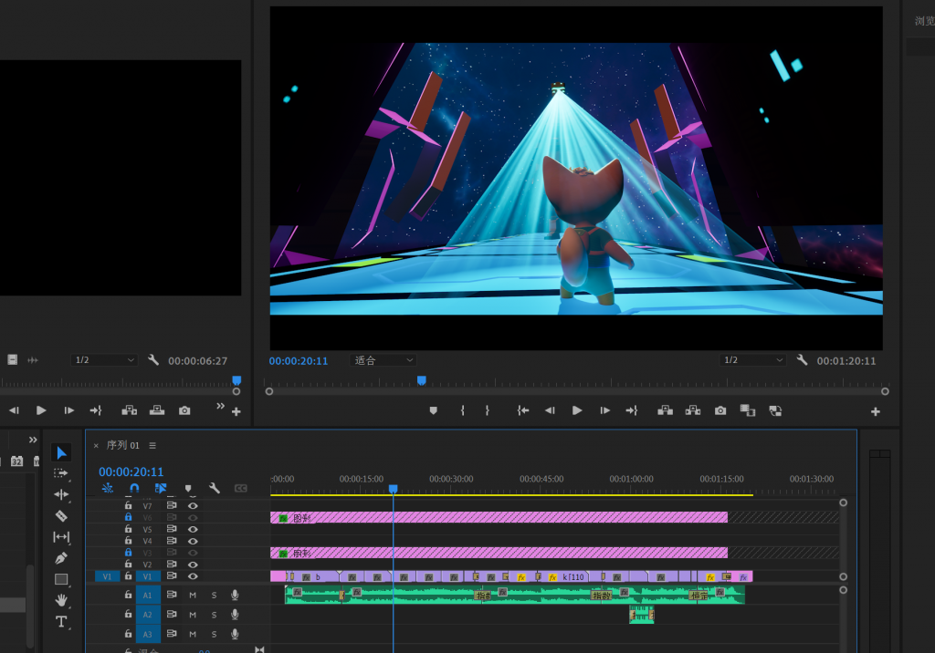Export frame with Program monitor camera icon
The height and width of the screenshot is (653, 935).
point(720,410)
